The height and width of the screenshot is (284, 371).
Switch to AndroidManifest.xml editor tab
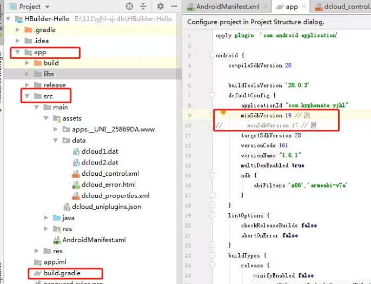click(227, 6)
